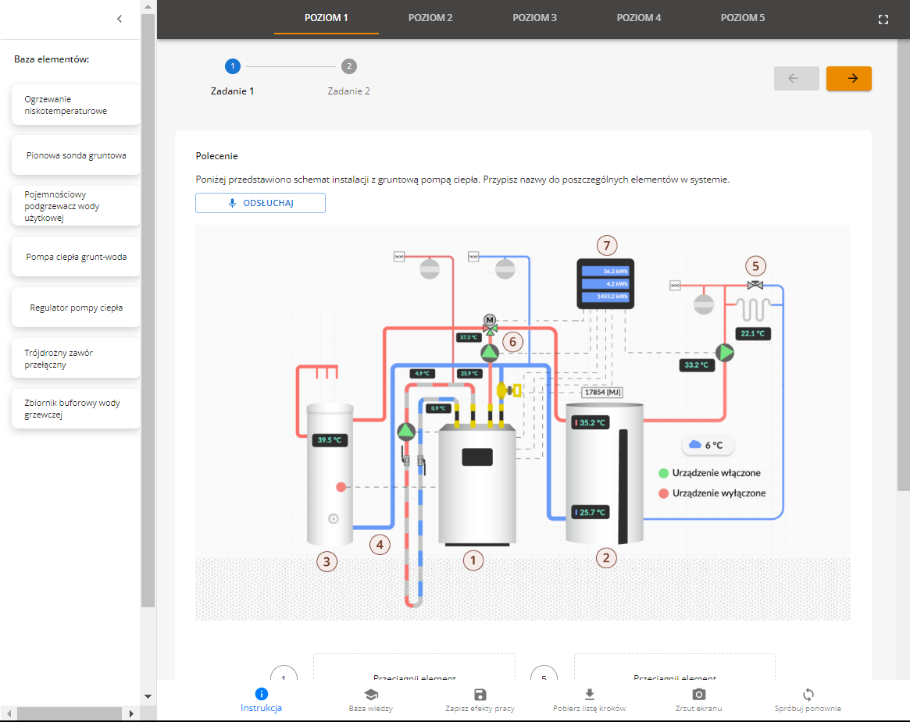Open Baza wiedzy graduation cap icon

[x=370, y=694]
